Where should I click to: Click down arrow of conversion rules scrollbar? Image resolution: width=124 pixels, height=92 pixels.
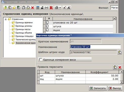pos(121,82)
